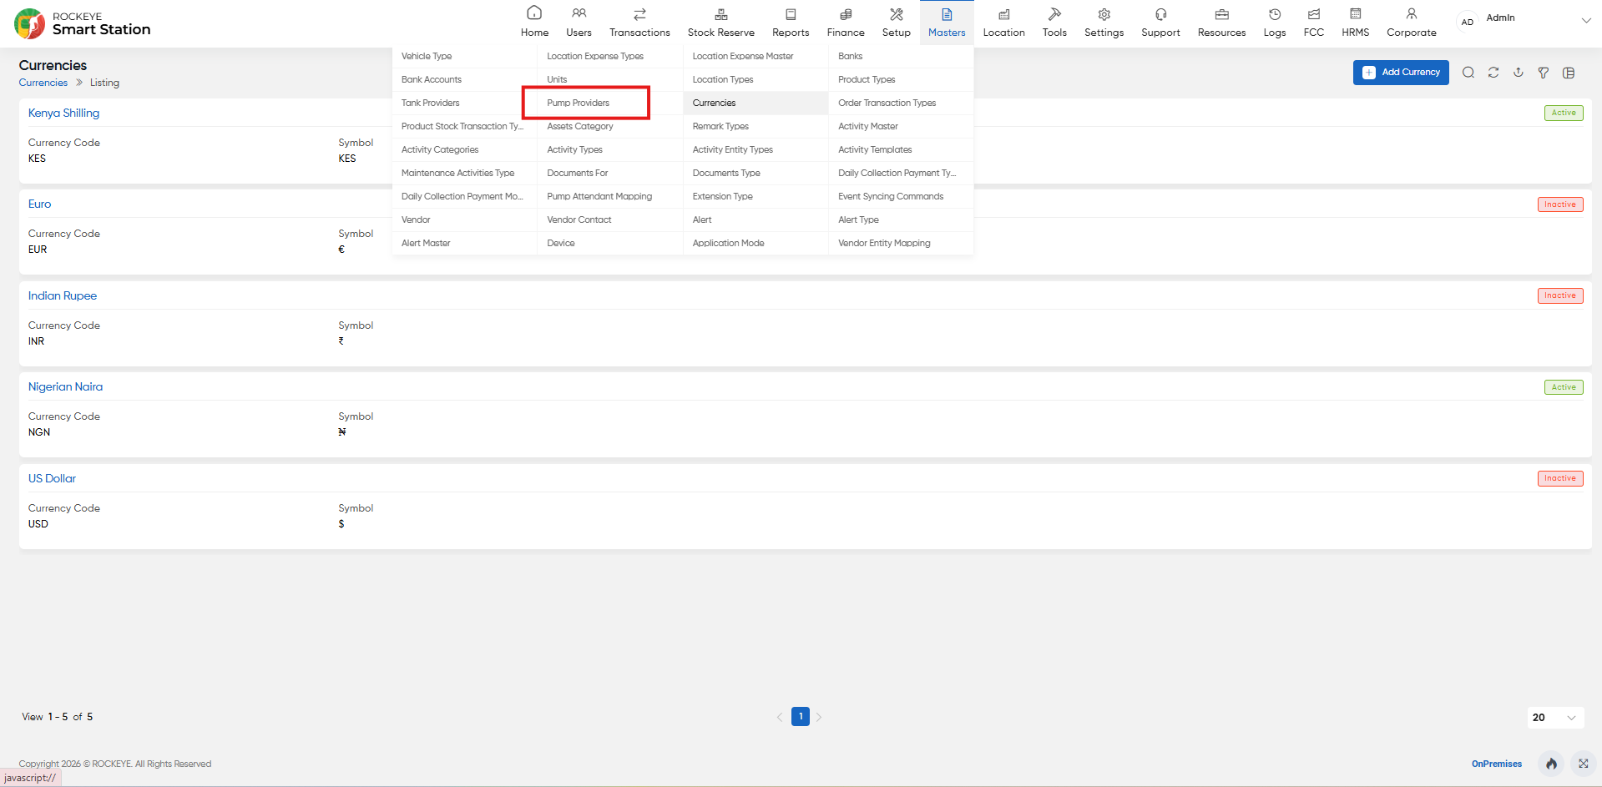Image resolution: width=1602 pixels, height=787 pixels.
Task: Select page 1 in pagination
Action: [x=801, y=716]
